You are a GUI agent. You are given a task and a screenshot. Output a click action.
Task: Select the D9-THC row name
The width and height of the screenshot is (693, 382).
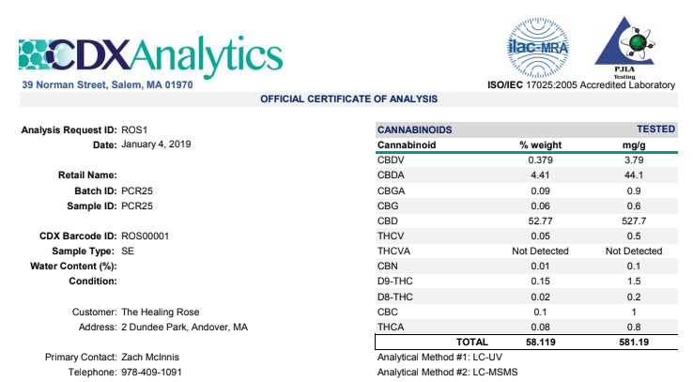pyautogui.click(x=394, y=281)
